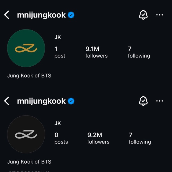The image size is (172, 172).
Task: Select the "1 post" counter
Action: [60, 52]
